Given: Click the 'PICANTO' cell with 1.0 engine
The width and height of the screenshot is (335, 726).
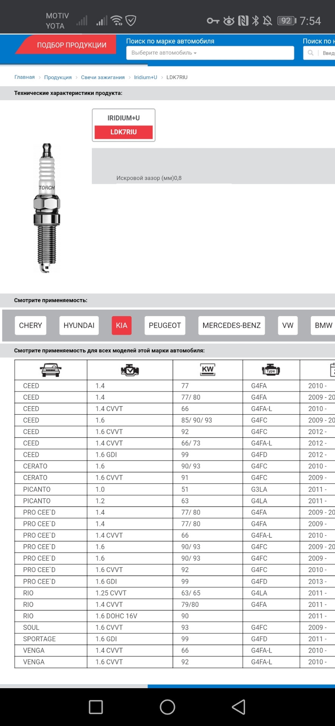Looking at the screenshot, I should click(x=51, y=489).
